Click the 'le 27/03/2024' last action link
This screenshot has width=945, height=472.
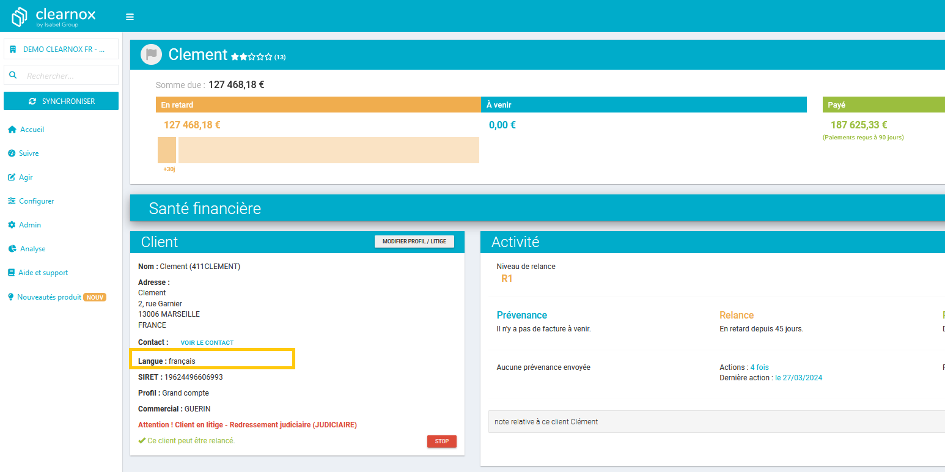pos(799,378)
